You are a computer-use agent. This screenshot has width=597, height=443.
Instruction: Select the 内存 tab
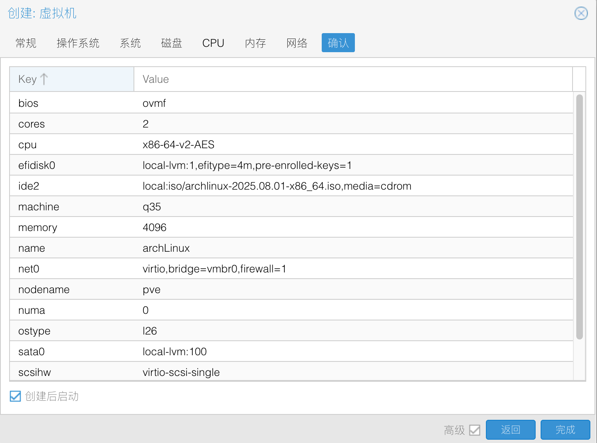[255, 43]
